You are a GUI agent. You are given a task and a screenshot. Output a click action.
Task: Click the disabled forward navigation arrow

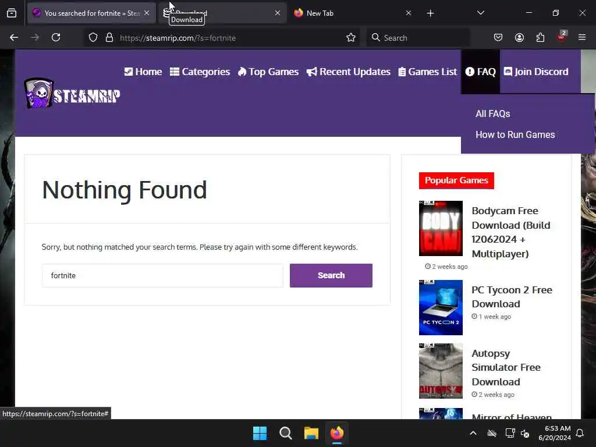(35, 37)
